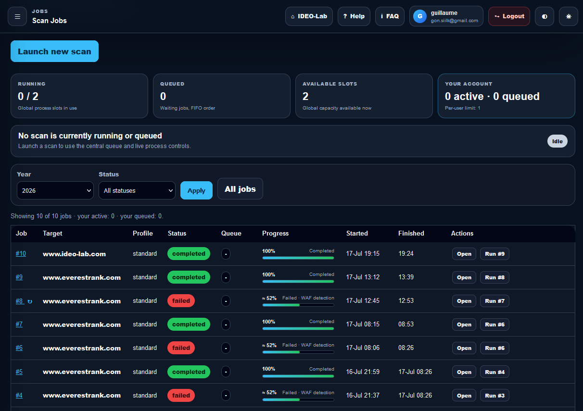Click the failed status badge of job #8
Viewport: 583px width, 411px height.
(x=181, y=301)
